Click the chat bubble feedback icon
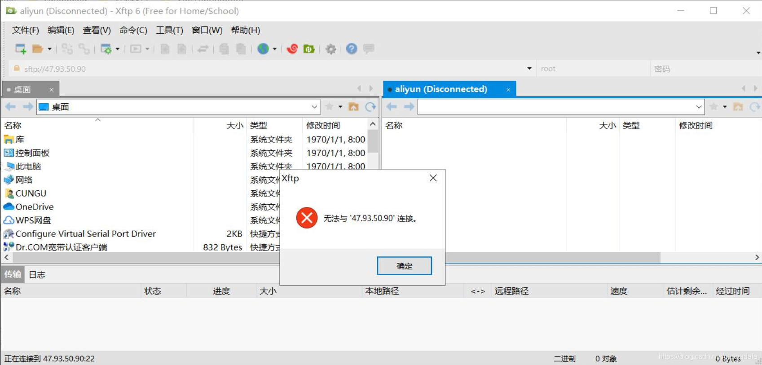The height and width of the screenshot is (365, 762). (x=369, y=48)
